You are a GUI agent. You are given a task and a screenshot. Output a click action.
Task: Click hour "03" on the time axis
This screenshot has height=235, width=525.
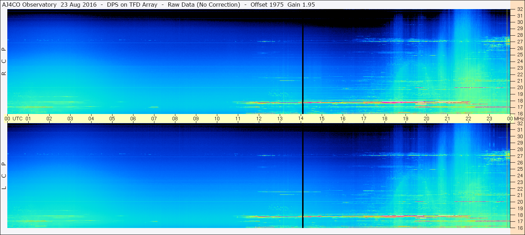coord(70,119)
